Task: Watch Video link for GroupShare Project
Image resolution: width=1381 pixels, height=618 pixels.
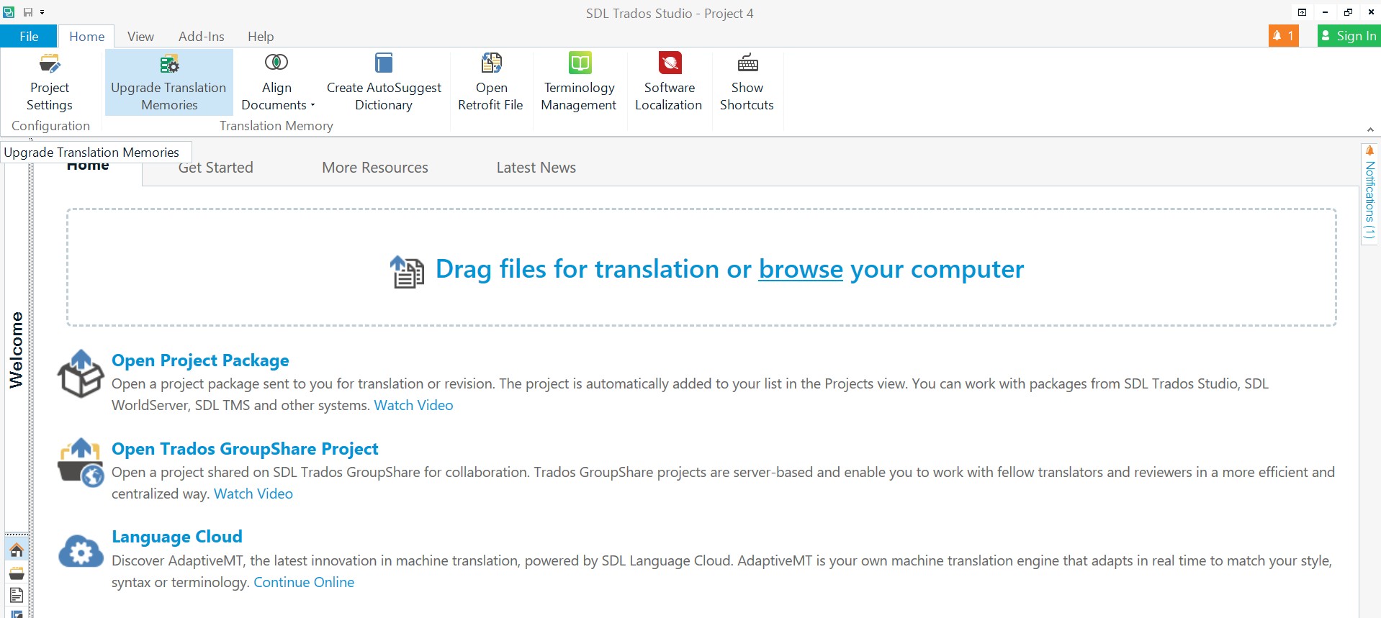Action: pyautogui.click(x=253, y=494)
